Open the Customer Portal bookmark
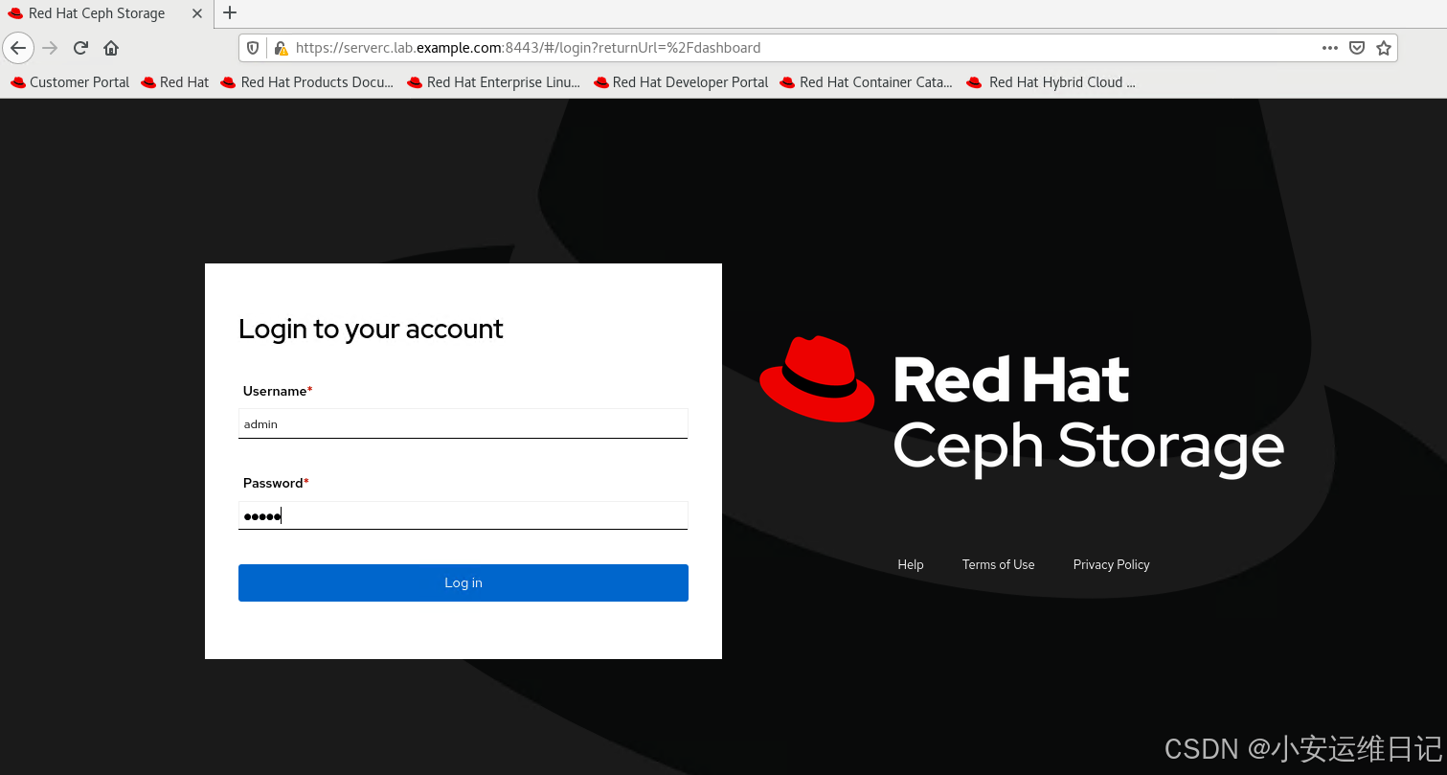The height and width of the screenshot is (775, 1447). (x=70, y=82)
